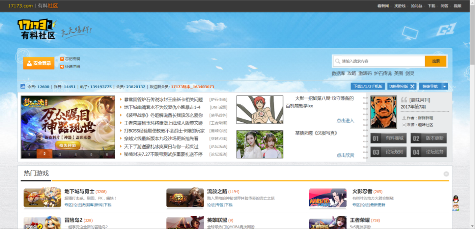
Task: Click the 流放之路 forum title
Action: [217, 191]
